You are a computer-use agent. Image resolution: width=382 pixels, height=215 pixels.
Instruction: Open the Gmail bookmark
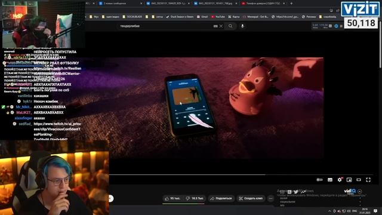tap(202, 17)
